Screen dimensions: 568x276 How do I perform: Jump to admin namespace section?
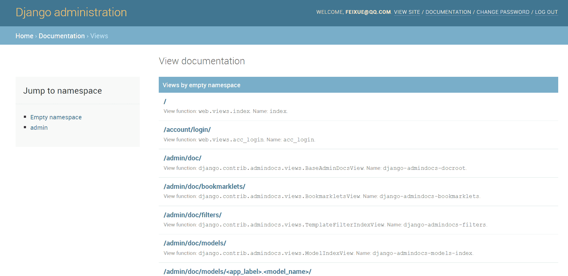coord(39,128)
